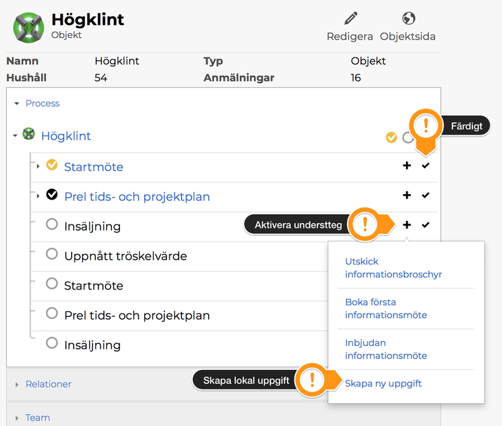Image resolution: width=502 pixels, height=426 pixels.
Task: Toggle the first Insäljning status circle
Action: click(x=52, y=224)
